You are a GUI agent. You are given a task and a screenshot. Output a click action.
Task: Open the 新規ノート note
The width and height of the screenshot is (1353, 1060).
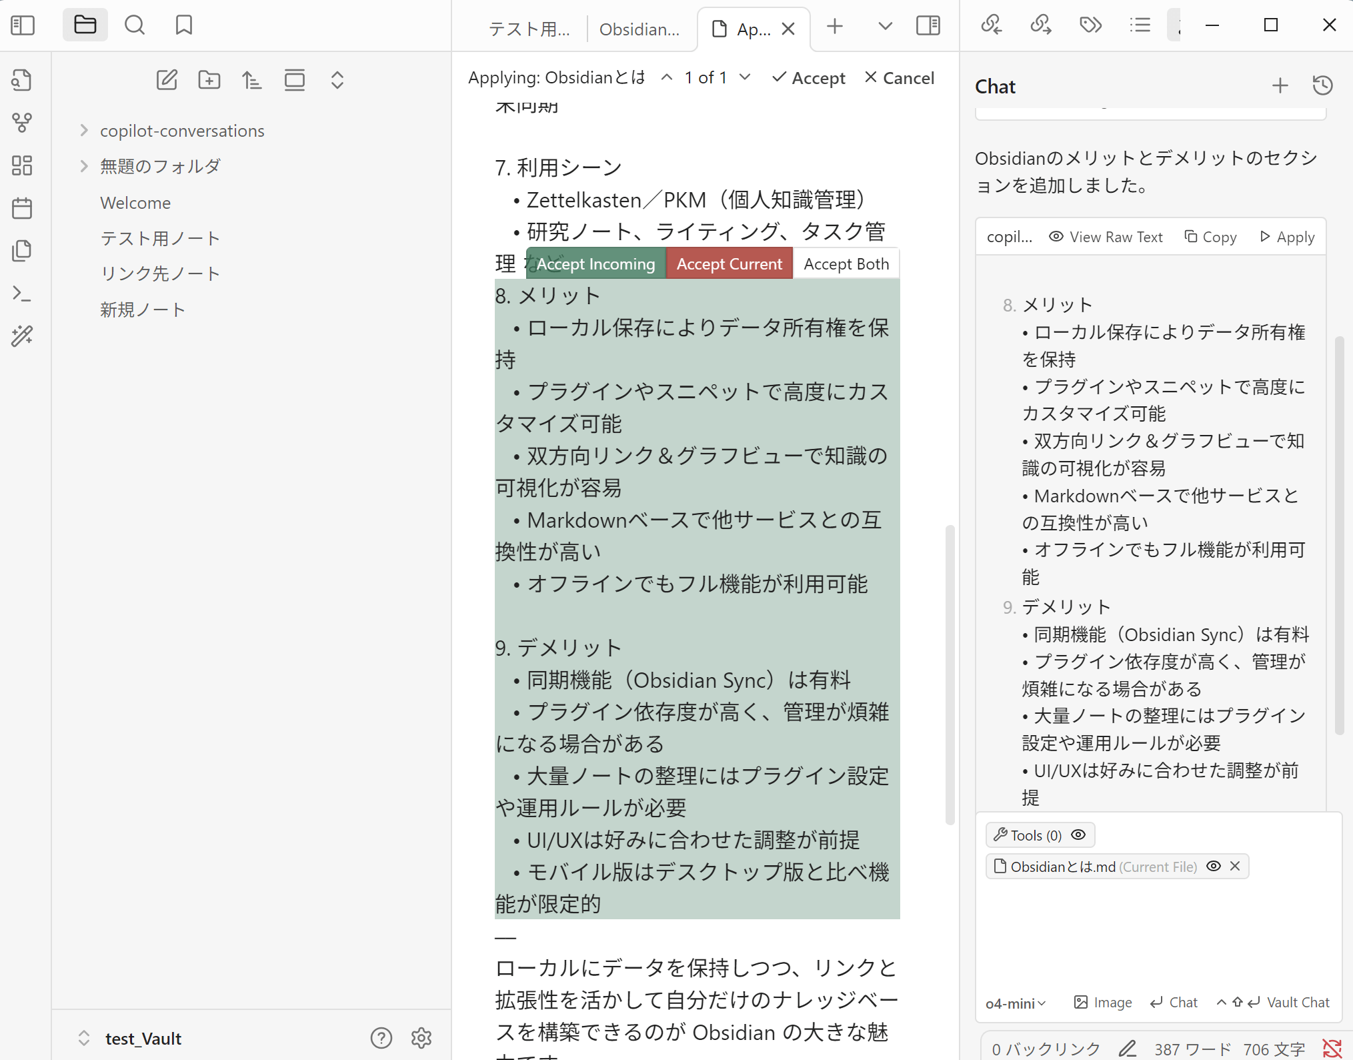pos(143,310)
